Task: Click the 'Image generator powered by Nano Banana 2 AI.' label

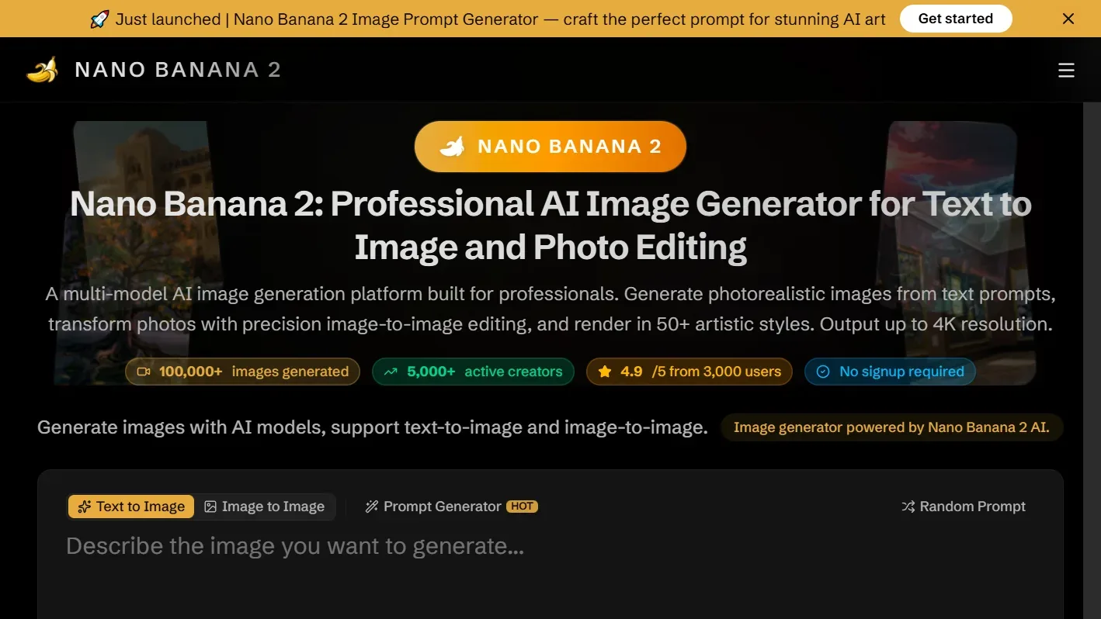Action: pyautogui.click(x=891, y=427)
